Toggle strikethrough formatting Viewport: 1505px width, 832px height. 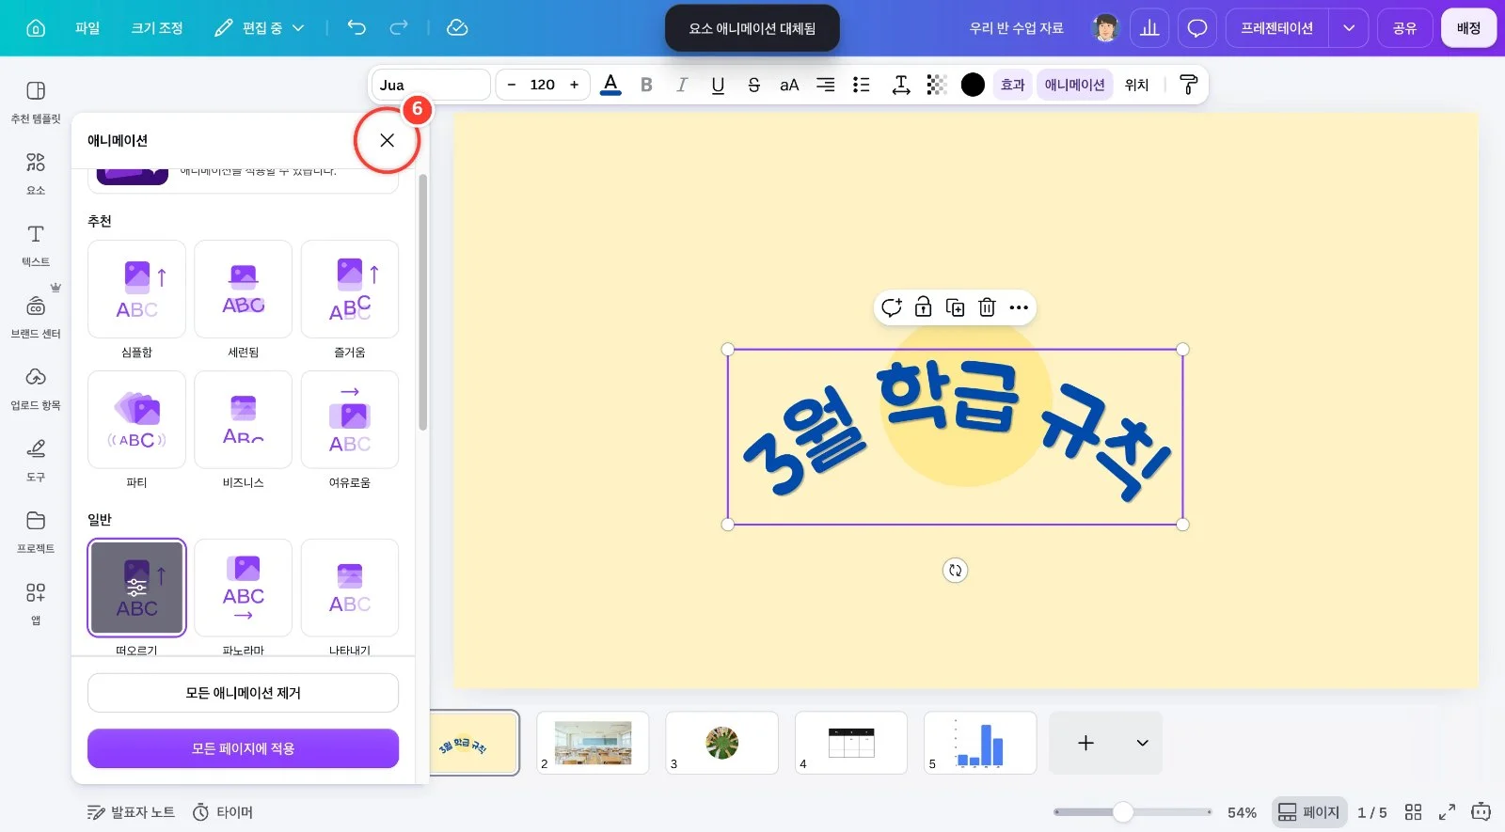click(x=753, y=85)
